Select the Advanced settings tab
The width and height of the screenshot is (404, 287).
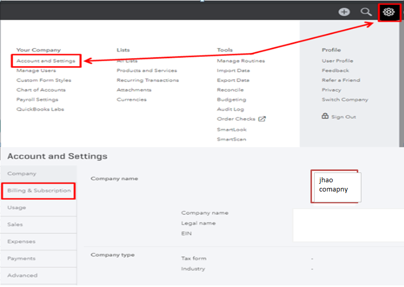pyautogui.click(x=39, y=276)
